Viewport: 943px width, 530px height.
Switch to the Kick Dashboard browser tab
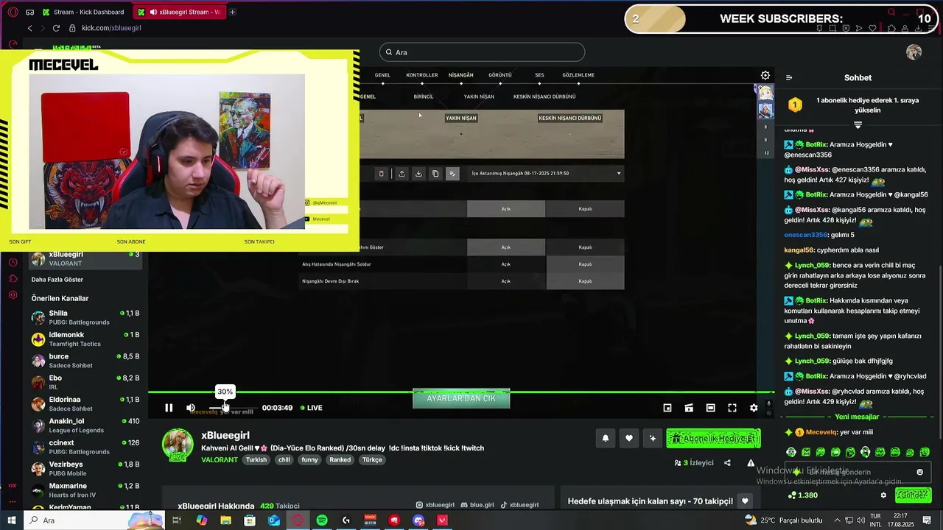point(83,12)
